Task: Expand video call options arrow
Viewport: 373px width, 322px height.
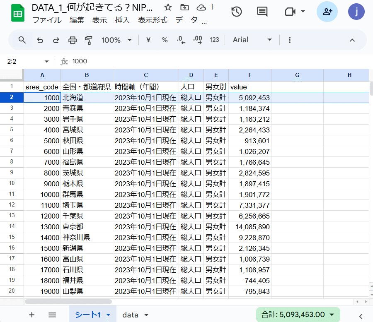Action: [303, 12]
